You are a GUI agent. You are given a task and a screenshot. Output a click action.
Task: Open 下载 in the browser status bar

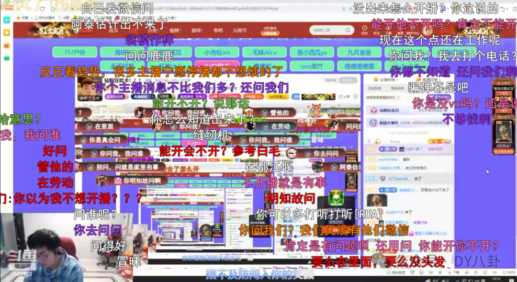(453, 273)
